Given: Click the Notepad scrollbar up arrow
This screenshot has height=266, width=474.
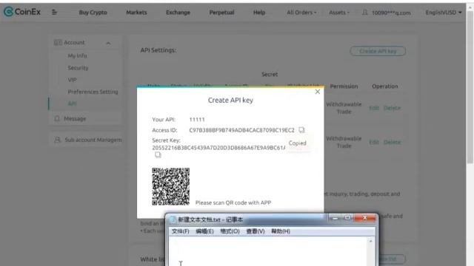Looking at the screenshot, I should pyautogui.click(x=371, y=241).
